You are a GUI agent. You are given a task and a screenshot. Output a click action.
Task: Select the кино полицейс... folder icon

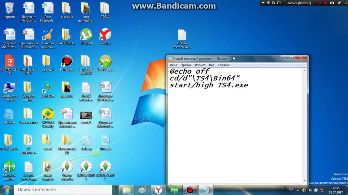pos(86,12)
